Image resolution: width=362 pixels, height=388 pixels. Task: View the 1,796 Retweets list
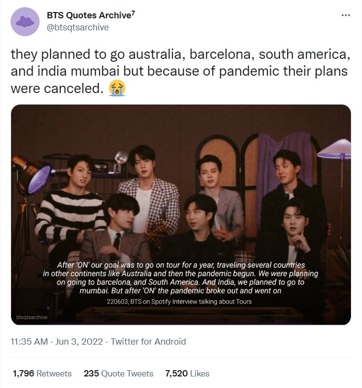click(42, 374)
